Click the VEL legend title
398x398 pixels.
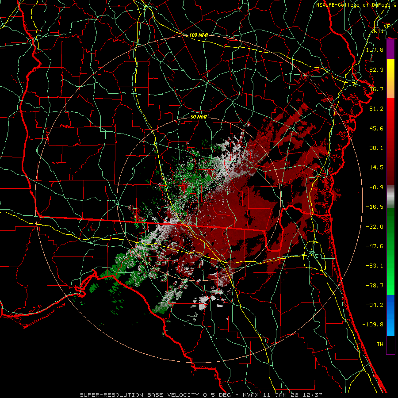(x=388, y=27)
